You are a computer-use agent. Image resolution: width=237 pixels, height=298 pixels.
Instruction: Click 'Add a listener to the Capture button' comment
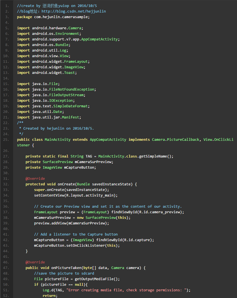click(x=76, y=234)
